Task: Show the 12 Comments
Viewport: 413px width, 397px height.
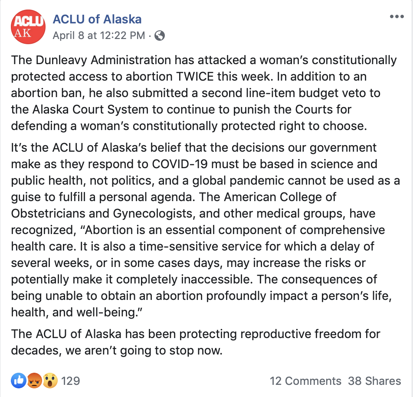Action: tap(305, 381)
